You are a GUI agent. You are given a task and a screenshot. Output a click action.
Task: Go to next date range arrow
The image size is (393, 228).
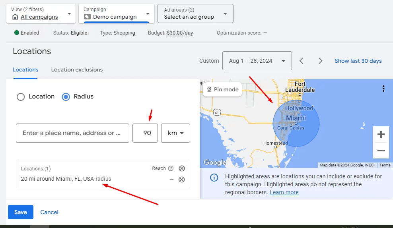tap(320, 61)
